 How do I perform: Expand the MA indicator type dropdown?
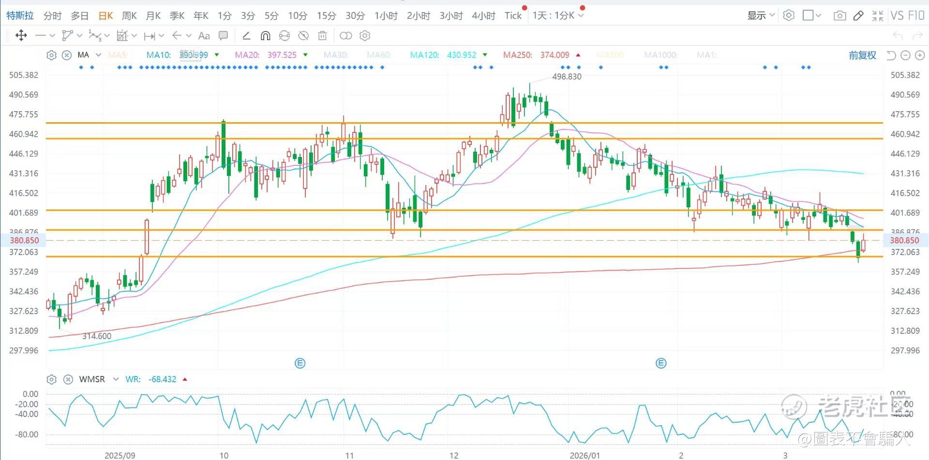[98, 55]
